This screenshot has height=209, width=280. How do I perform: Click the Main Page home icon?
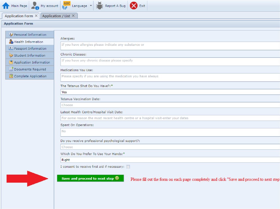6,6
